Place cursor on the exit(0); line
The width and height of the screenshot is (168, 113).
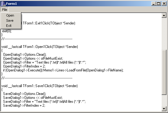(7, 31)
